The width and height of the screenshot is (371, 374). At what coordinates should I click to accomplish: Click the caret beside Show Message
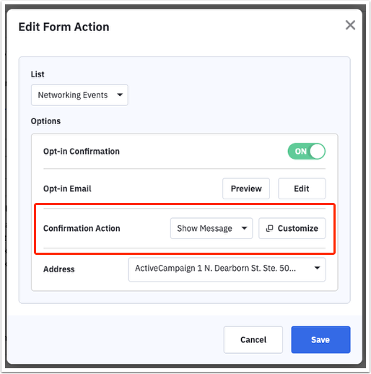[x=244, y=228]
